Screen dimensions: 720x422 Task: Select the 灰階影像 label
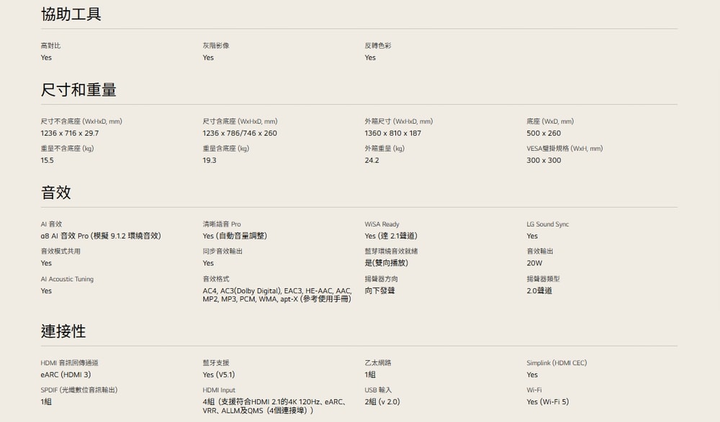coord(216,46)
